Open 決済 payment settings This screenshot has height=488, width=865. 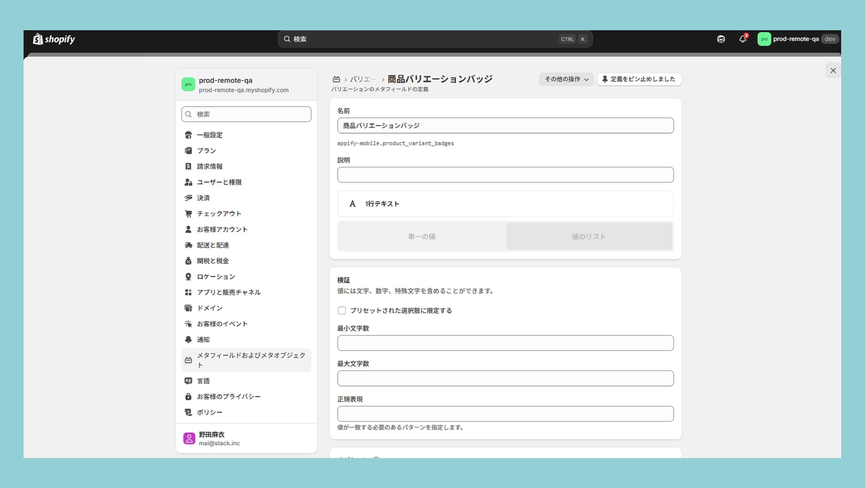click(x=203, y=198)
